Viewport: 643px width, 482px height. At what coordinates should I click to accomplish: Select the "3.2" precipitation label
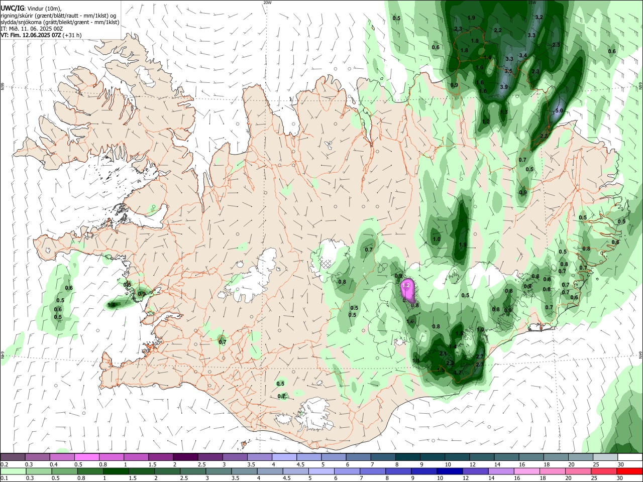pyautogui.click(x=539, y=17)
